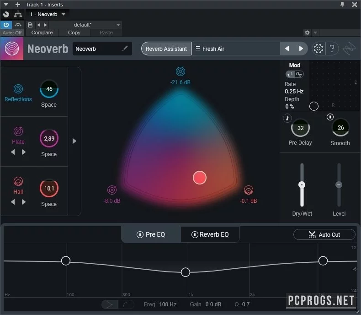Select the next Plate type arrow

point(23,152)
